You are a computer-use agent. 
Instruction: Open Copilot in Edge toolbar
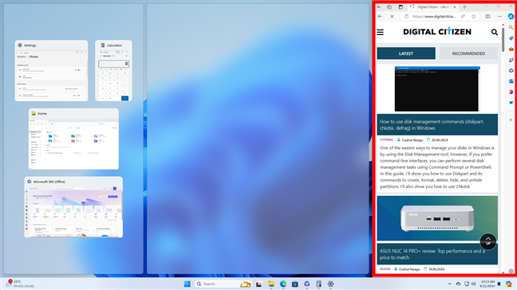click(x=511, y=17)
